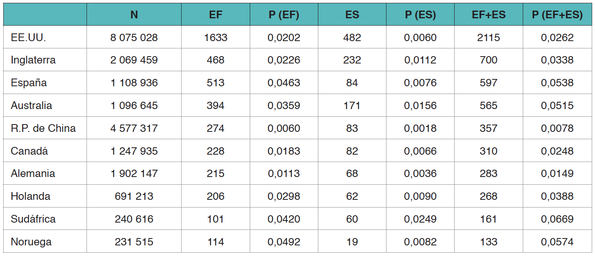Screen dimensions: 595x258
Task: Click the cell with value 2115
Action: pos(488,38)
